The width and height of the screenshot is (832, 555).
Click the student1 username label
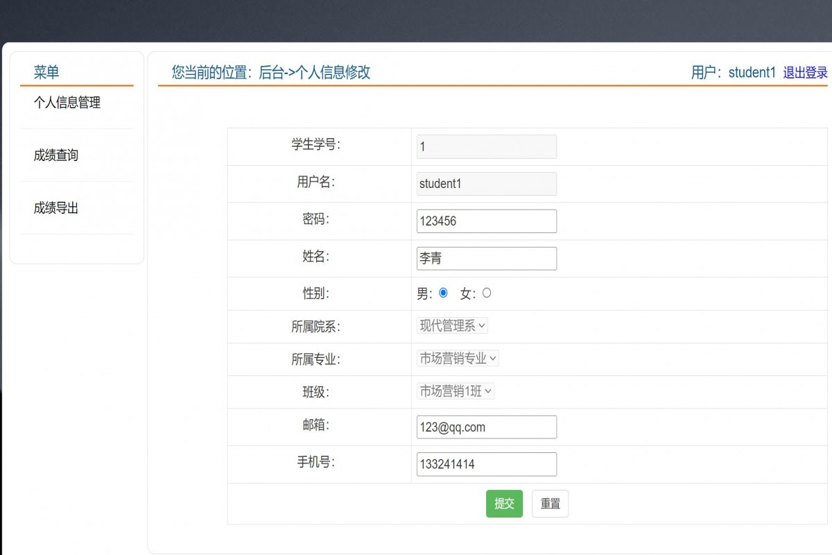click(752, 72)
